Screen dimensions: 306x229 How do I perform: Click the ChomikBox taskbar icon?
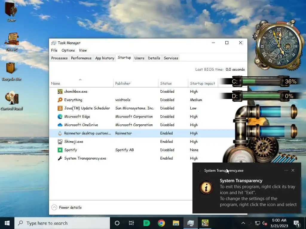(x=205, y=223)
